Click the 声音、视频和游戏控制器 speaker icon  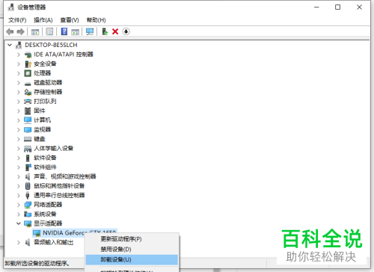tap(28, 176)
